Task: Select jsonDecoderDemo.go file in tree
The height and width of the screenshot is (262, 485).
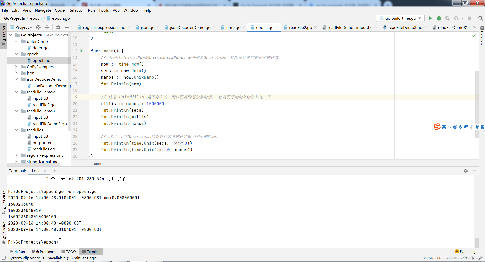Action: click(49, 86)
